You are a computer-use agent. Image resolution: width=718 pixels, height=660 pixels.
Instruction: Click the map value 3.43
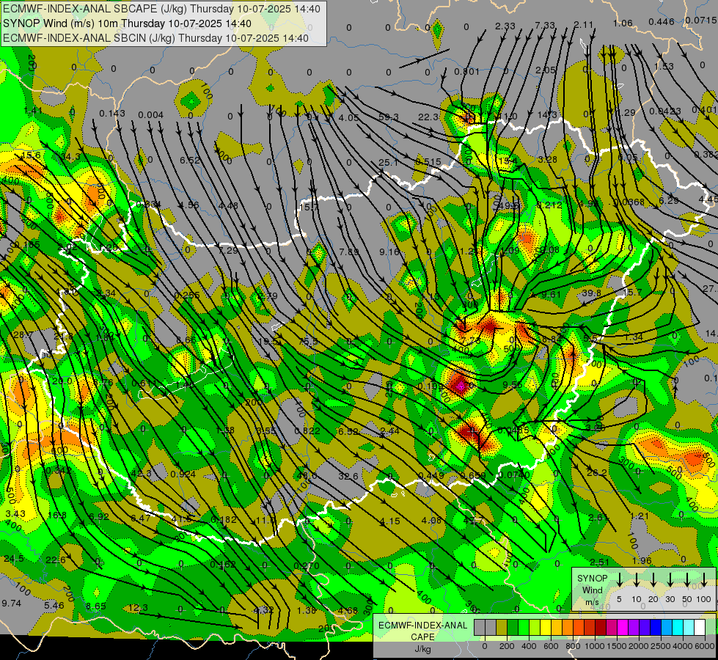click(x=15, y=513)
